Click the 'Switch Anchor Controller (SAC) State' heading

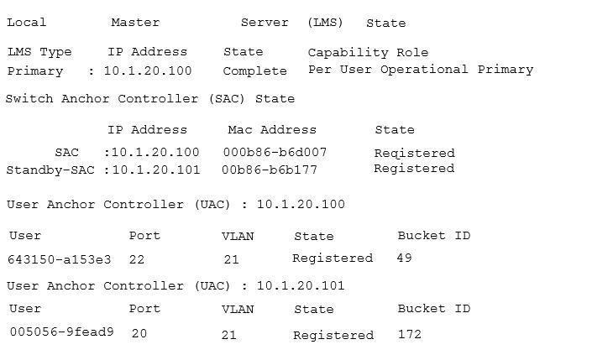pos(150,99)
